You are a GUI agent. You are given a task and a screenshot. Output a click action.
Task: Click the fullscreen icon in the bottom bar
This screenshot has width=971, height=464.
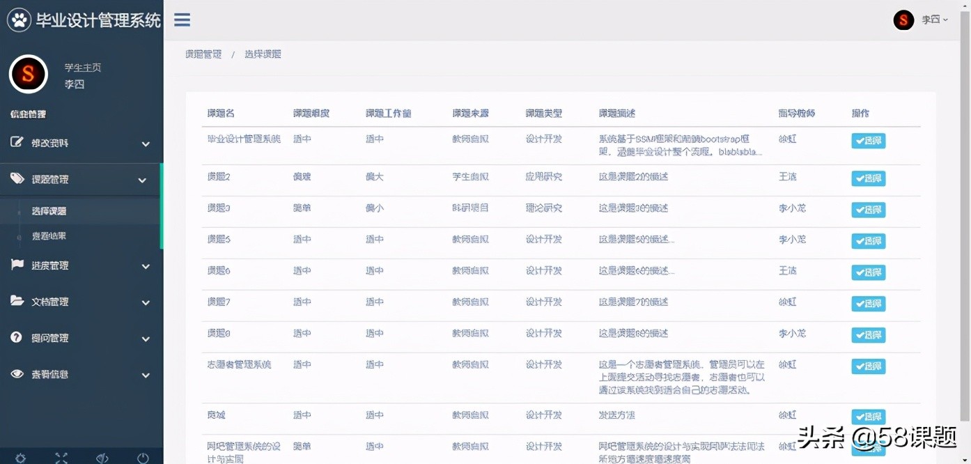point(61,458)
